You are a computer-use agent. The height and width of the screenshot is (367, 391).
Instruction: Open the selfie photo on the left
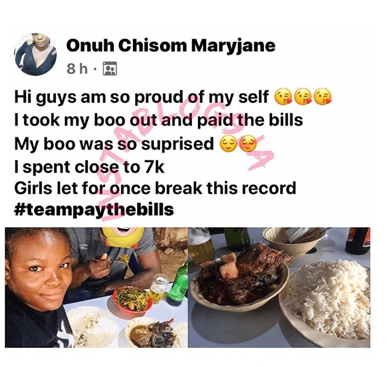[96, 287]
